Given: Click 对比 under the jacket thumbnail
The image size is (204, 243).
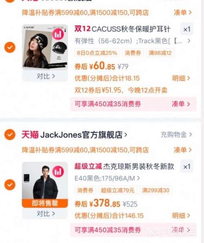Looking at the screenshot, I should [46, 214].
